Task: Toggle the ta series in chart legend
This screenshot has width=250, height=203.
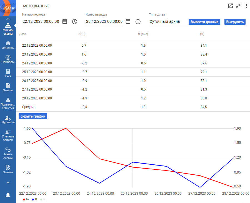Action: click(x=26, y=199)
